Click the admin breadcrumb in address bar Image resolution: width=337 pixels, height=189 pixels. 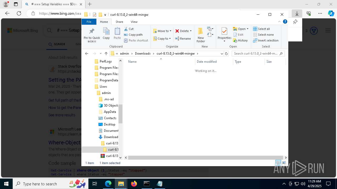click(125, 54)
